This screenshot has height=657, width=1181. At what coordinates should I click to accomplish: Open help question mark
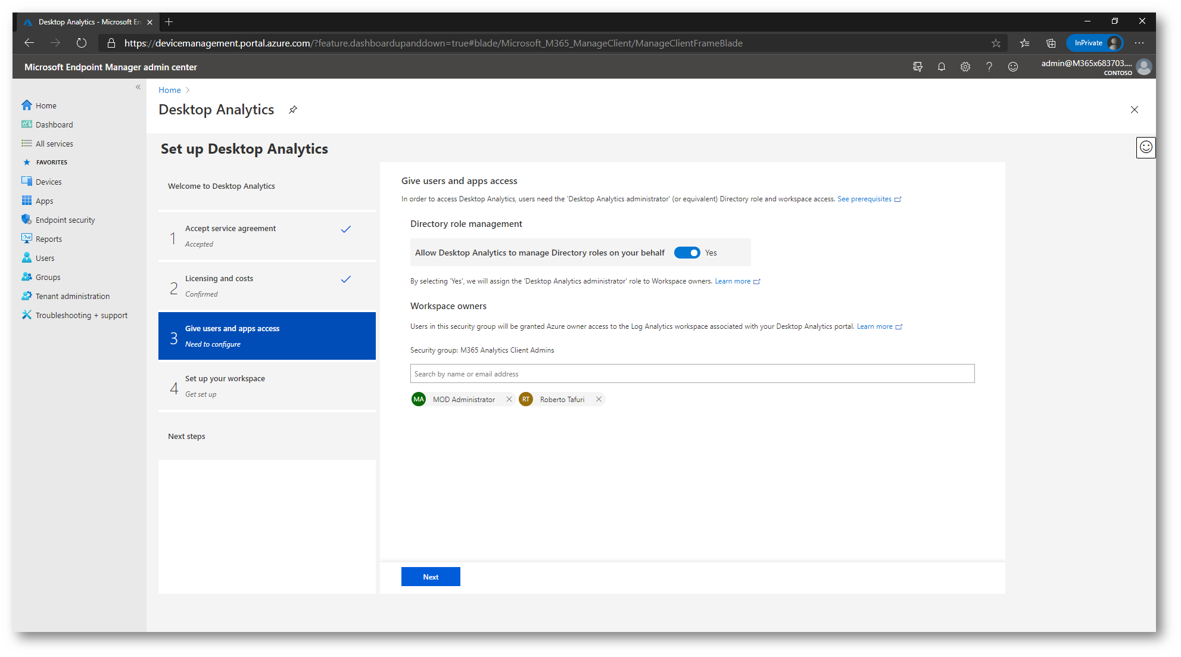click(x=989, y=67)
